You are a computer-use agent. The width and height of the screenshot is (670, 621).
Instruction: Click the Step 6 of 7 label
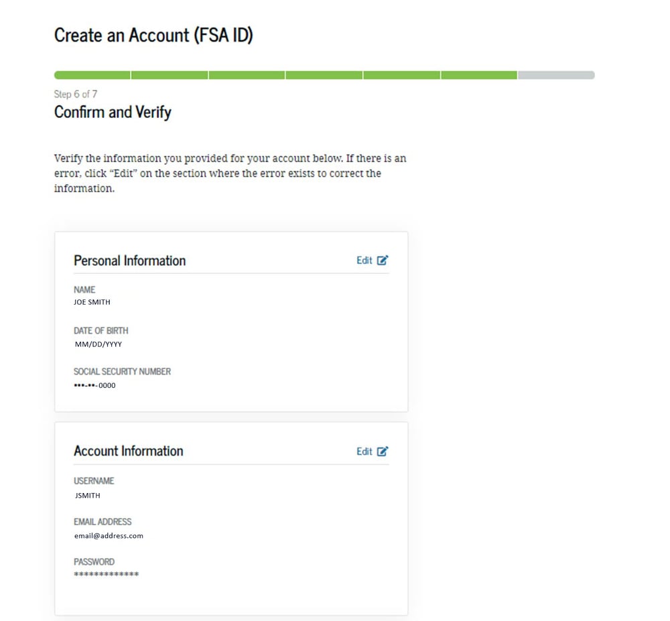coord(76,94)
